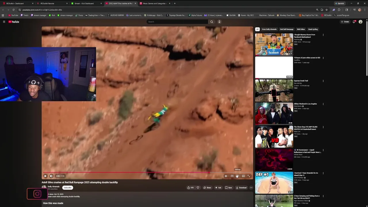Select the 'From Dolly Alvarado' chip
This screenshot has width=368, height=207.
click(x=269, y=29)
